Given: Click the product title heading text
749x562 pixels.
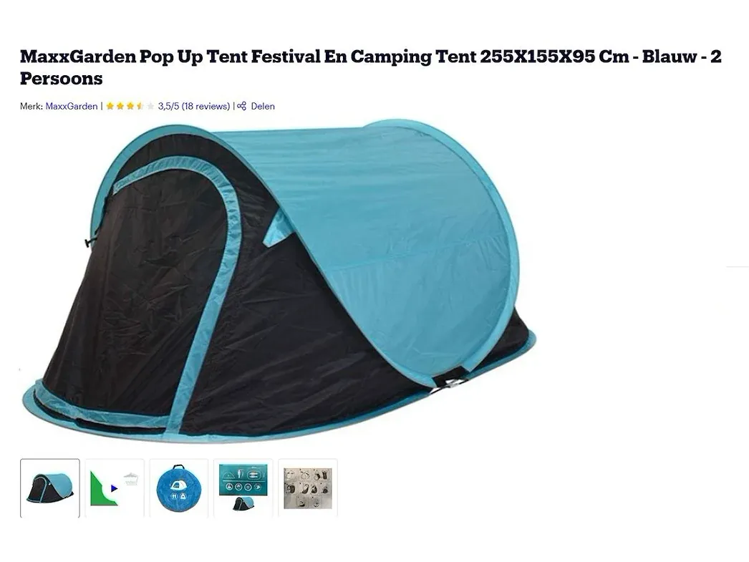Looking at the screenshot, I should tap(370, 67).
